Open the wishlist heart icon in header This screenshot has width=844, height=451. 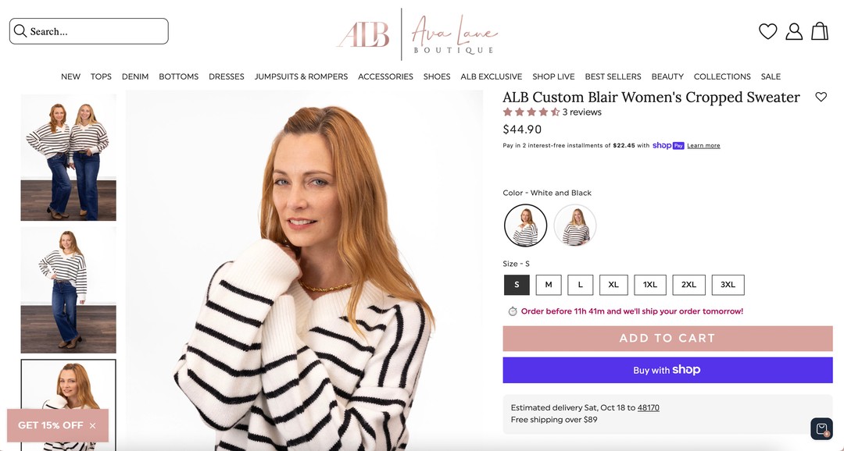tap(767, 31)
